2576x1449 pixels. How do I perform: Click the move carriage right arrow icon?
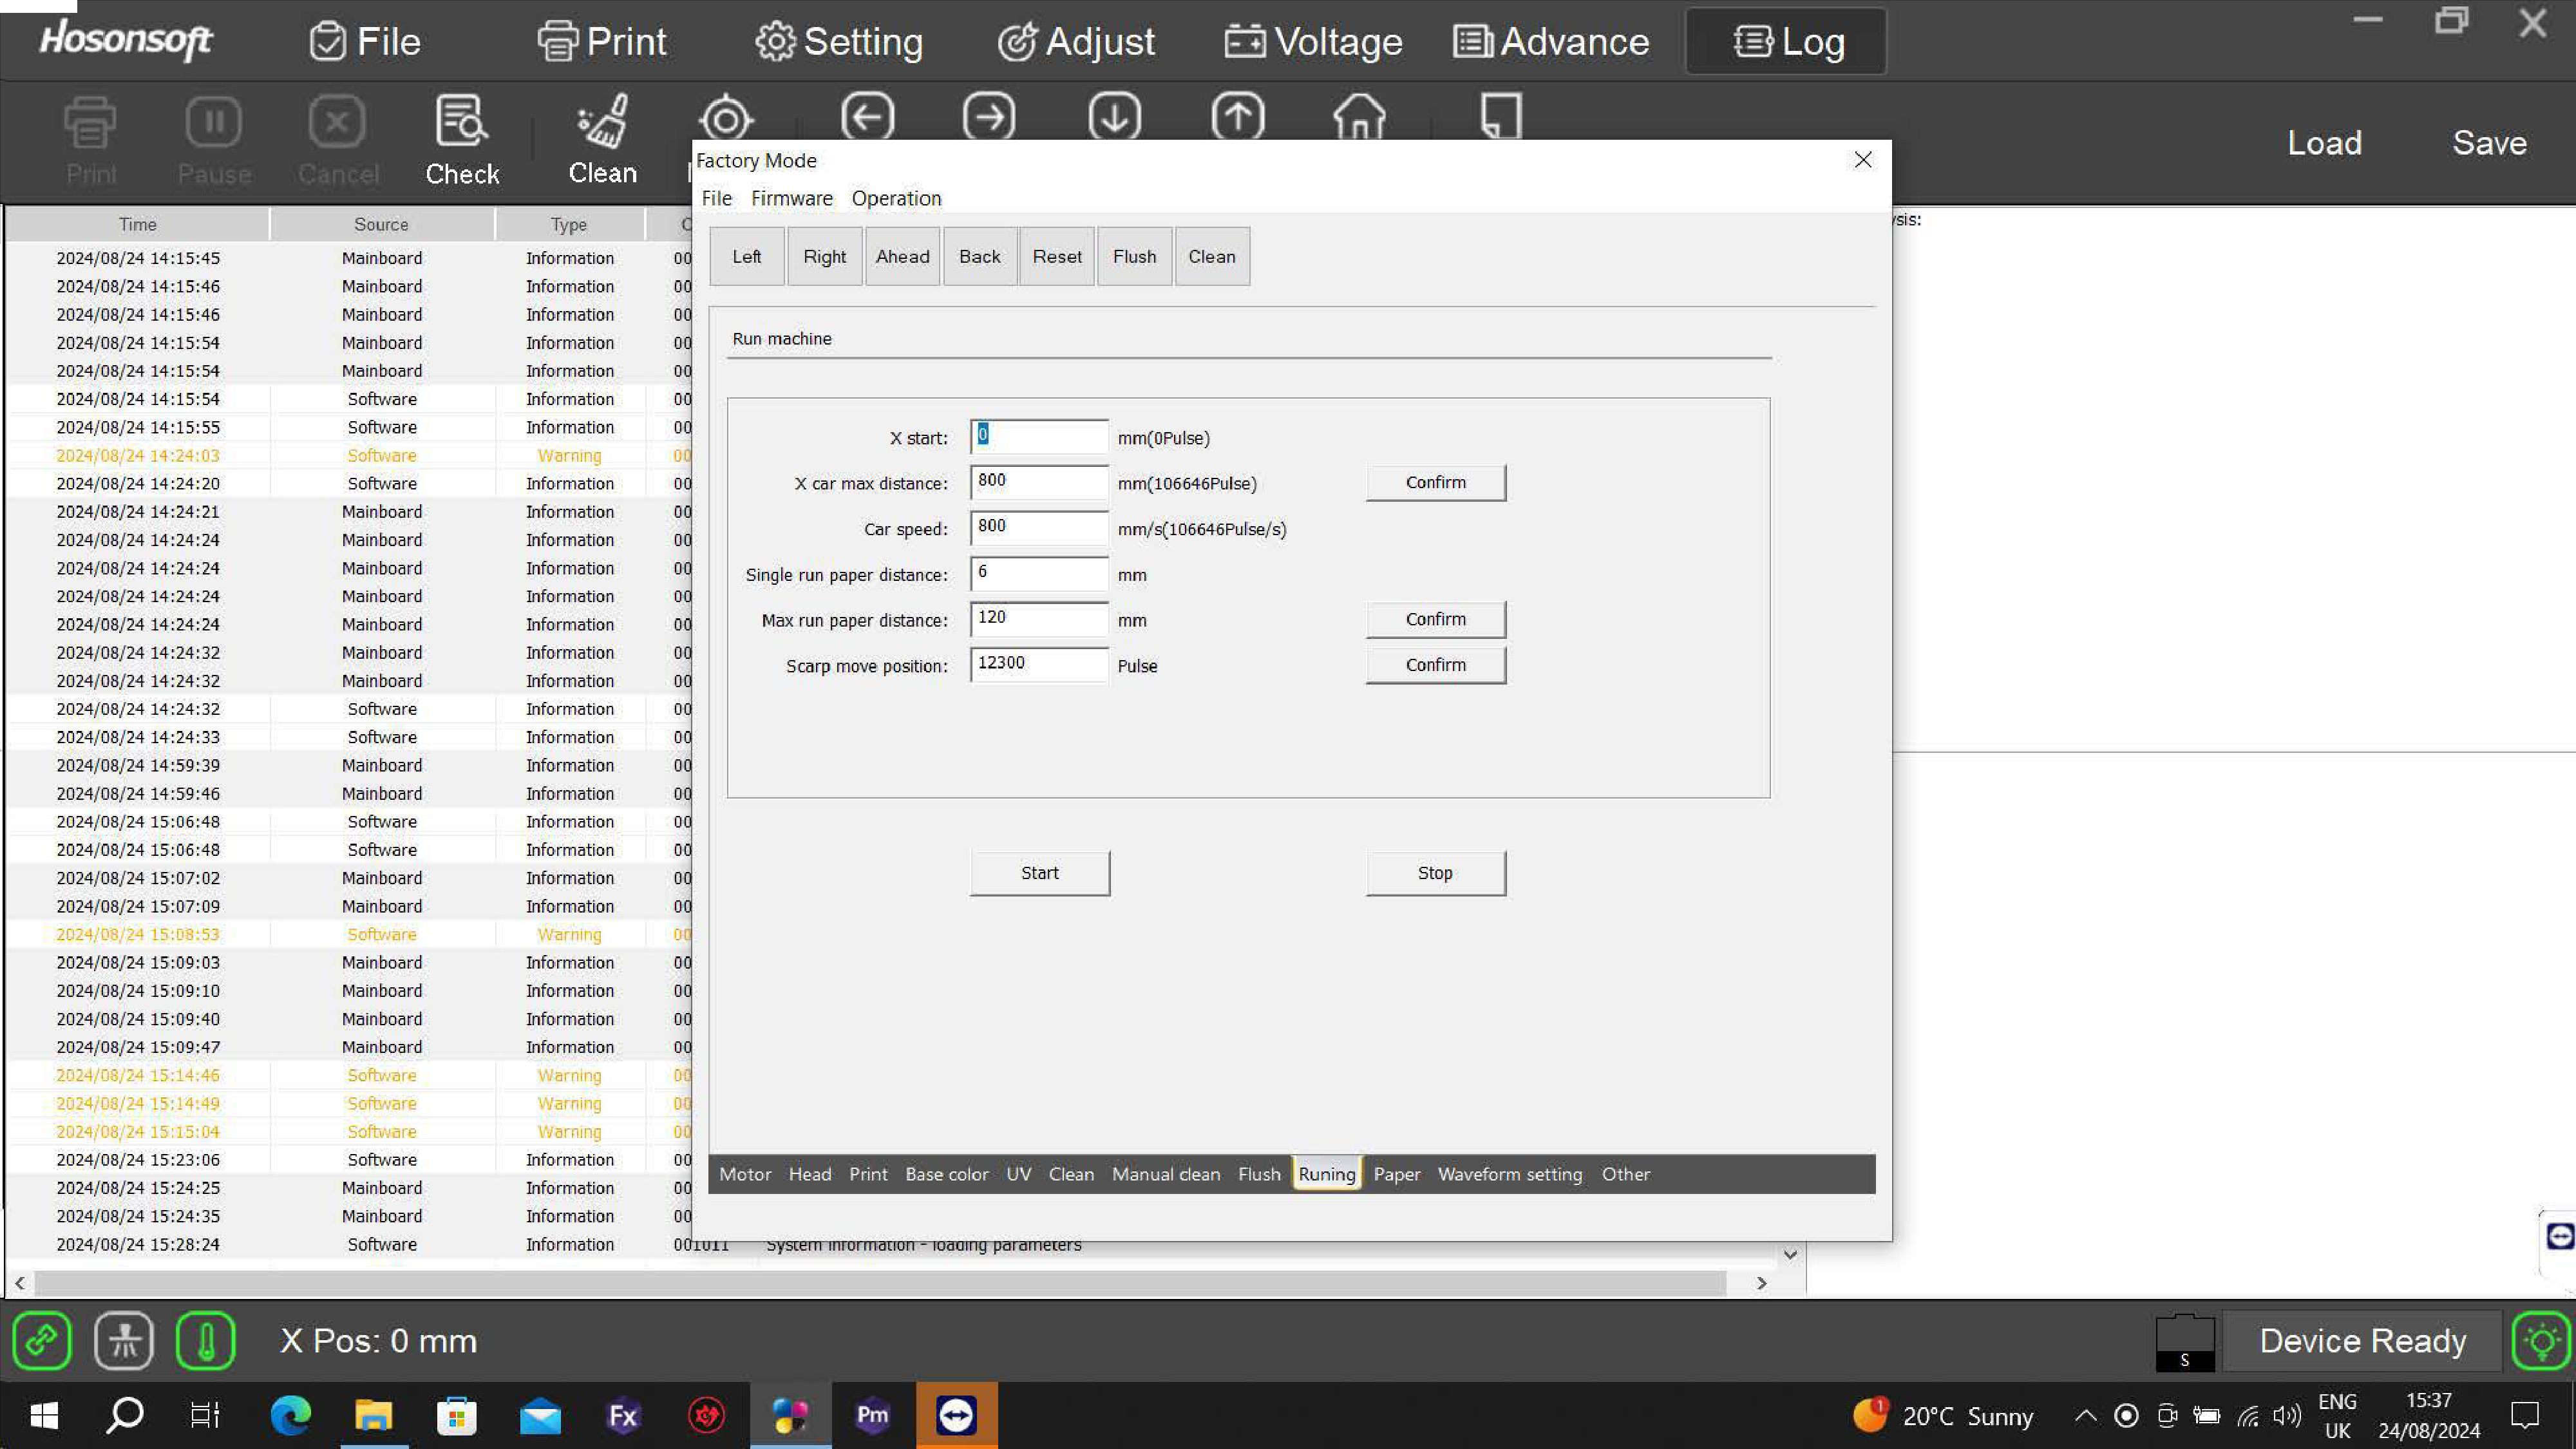pyautogui.click(x=989, y=117)
